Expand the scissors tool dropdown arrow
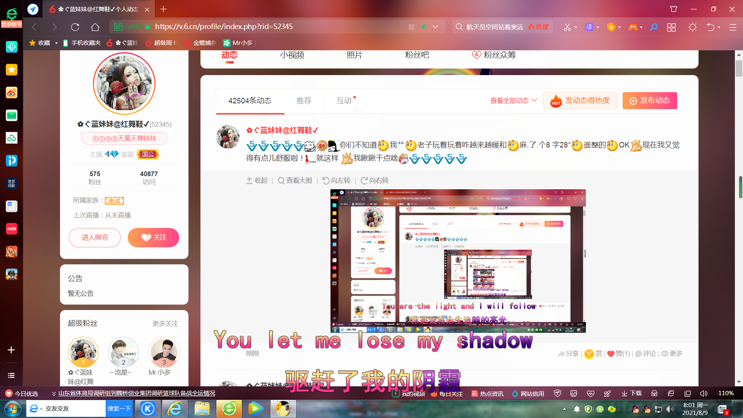 point(576,27)
